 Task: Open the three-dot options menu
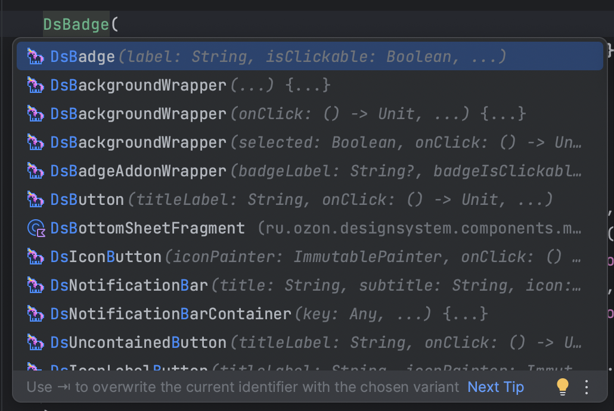[x=586, y=387]
